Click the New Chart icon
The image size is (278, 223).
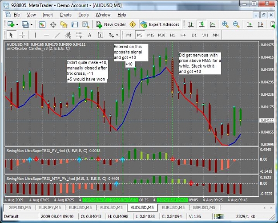11,24
